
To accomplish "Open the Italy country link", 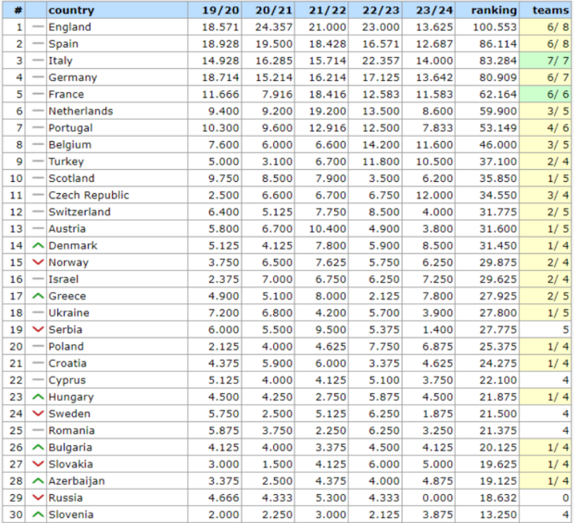I will [x=61, y=61].
